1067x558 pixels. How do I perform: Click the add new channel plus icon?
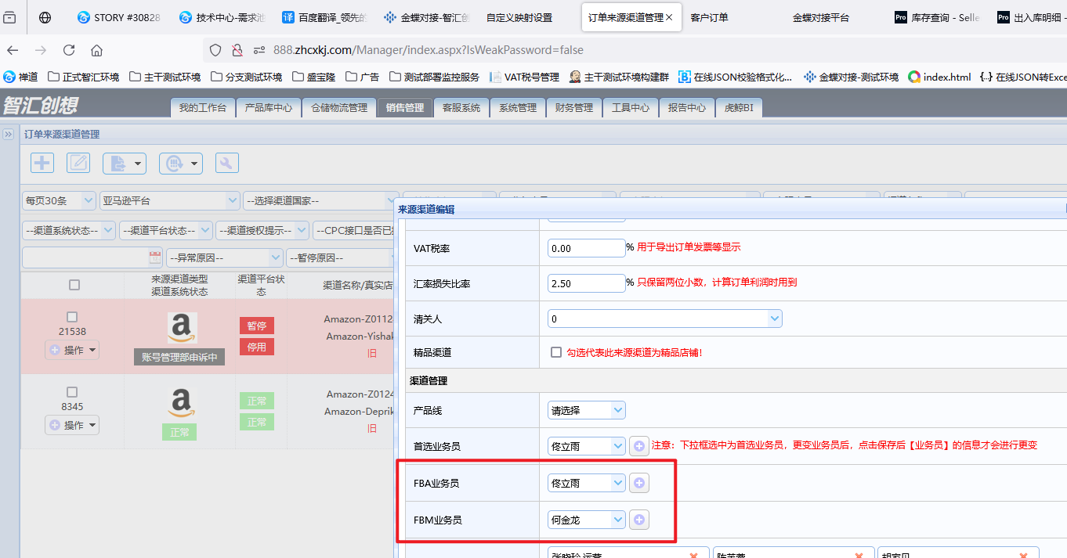pos(42,163)
